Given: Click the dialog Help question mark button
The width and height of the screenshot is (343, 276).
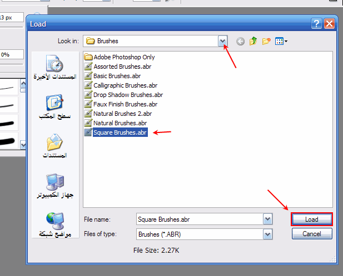Looking at the screenshot, I should pos(316,23).
